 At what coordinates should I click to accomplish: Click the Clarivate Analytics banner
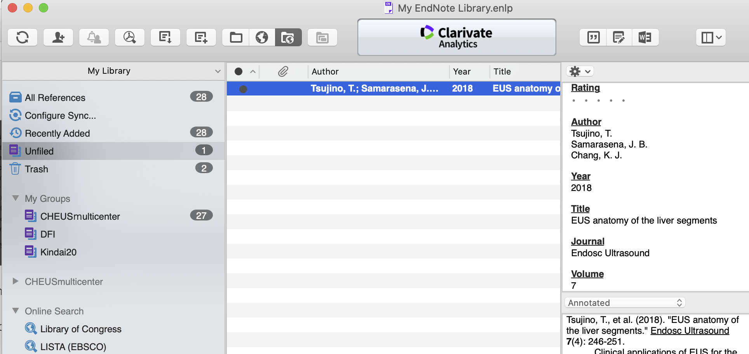coord(457,37)
